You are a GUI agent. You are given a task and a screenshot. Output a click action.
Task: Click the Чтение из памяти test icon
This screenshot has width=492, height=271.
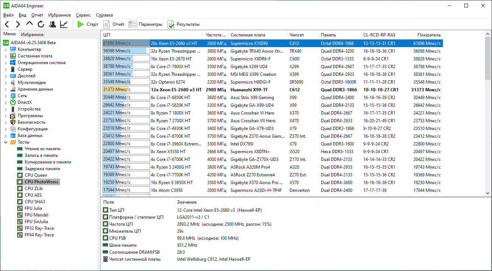[x=20, y=149]
